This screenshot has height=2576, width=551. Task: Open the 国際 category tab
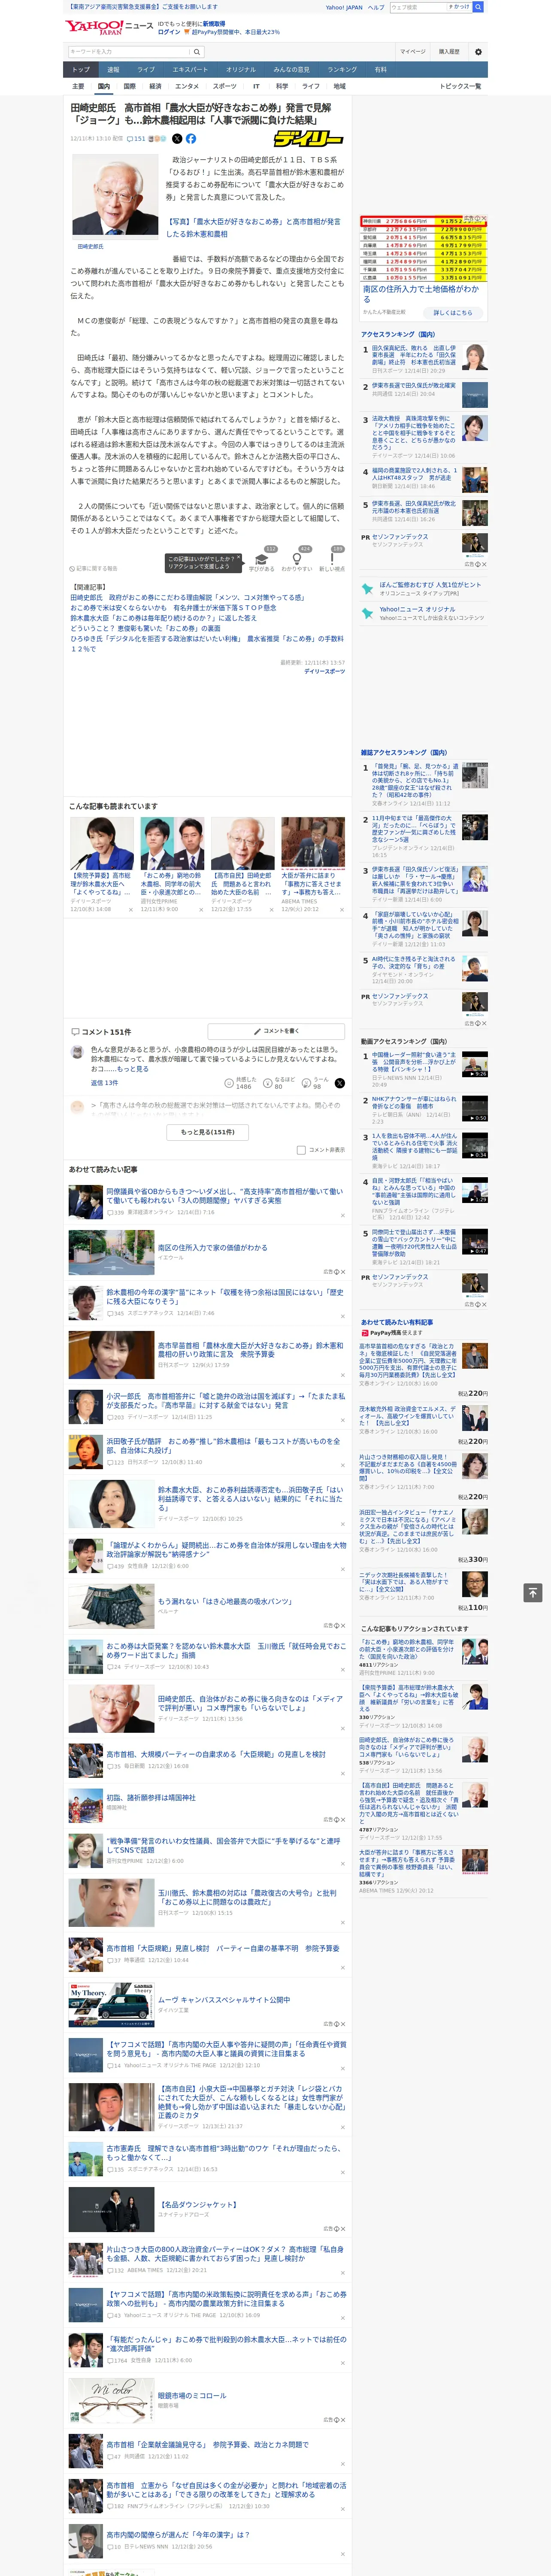[x=129, y=86]
